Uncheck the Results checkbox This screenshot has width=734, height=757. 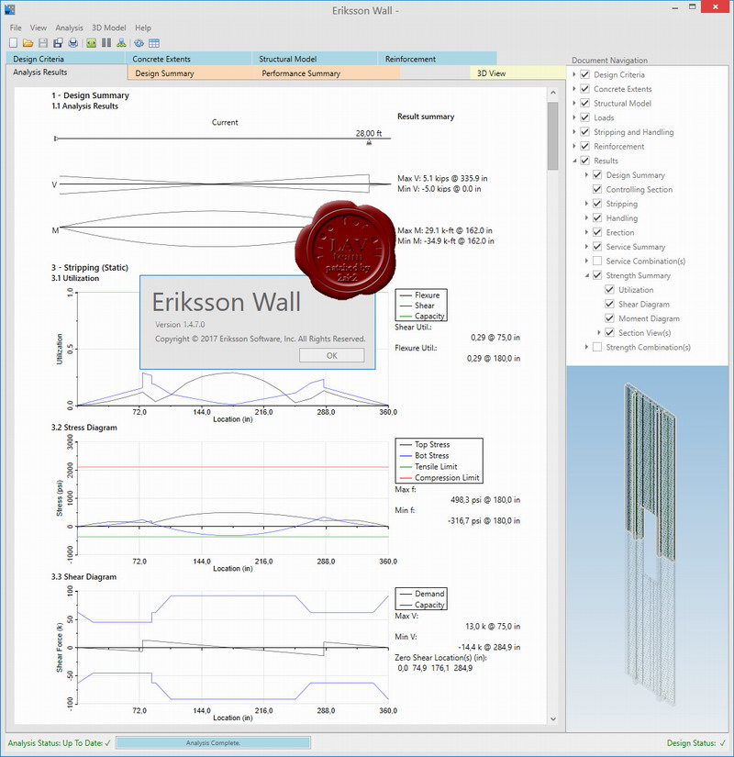tap(584, 161)
